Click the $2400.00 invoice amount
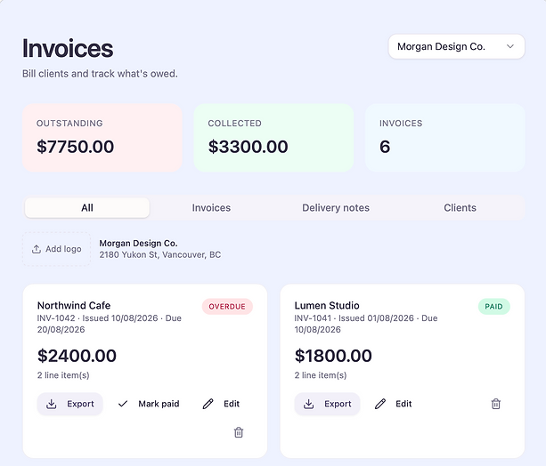 [x=77, y=356]
